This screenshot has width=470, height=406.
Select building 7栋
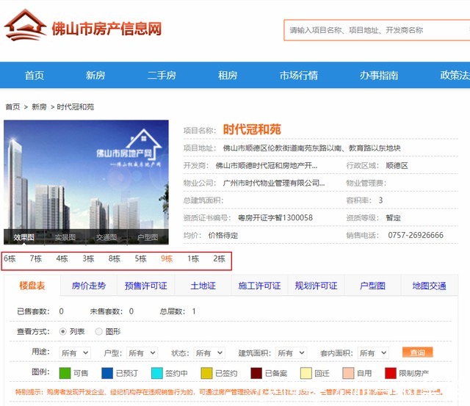pyautogui.click(x=36, y=258)
